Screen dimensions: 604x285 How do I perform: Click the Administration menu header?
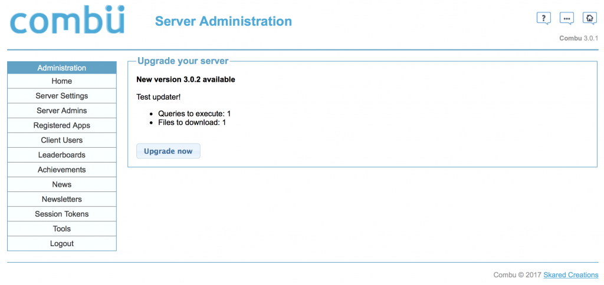[61, 68]
